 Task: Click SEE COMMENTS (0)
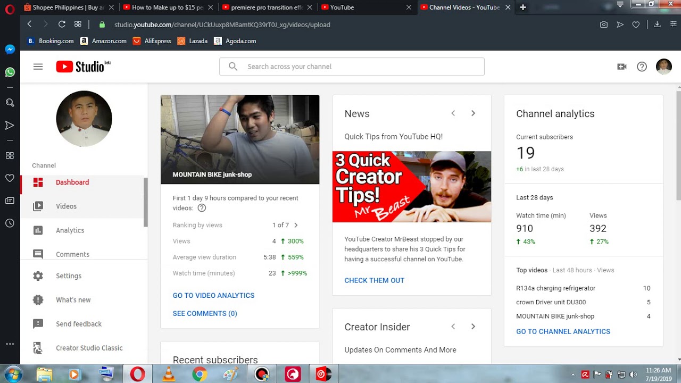205,313
